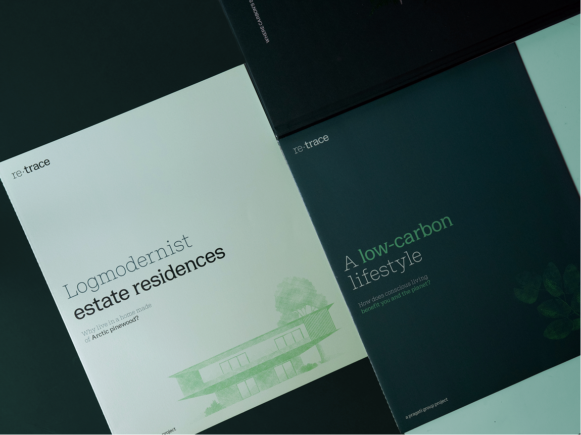Select the "estate residences" bold title
Screen dimensions: 581x435
(149, 284)
